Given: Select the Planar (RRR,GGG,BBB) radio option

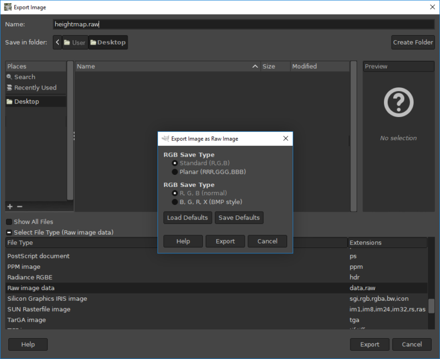Looking at the screenshot, I should tap(175, 172).
